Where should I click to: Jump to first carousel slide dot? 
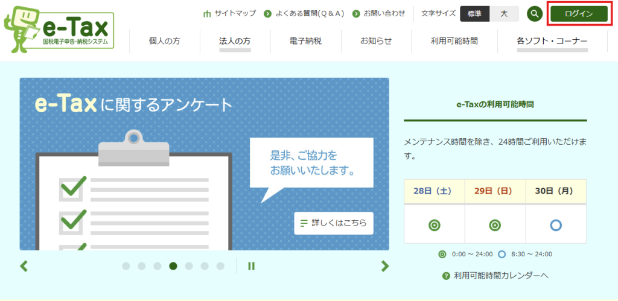(126, 267)
